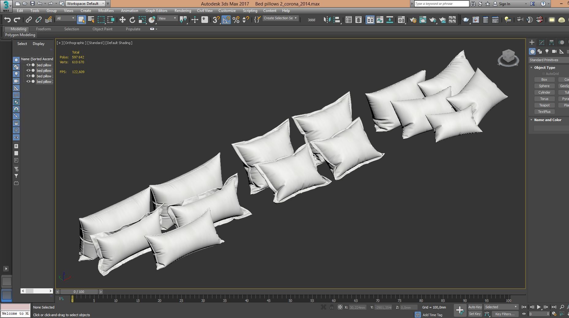
Task: Toggle Display Shapes filter in Scene Explorer
Action: (x=16, y=67)
